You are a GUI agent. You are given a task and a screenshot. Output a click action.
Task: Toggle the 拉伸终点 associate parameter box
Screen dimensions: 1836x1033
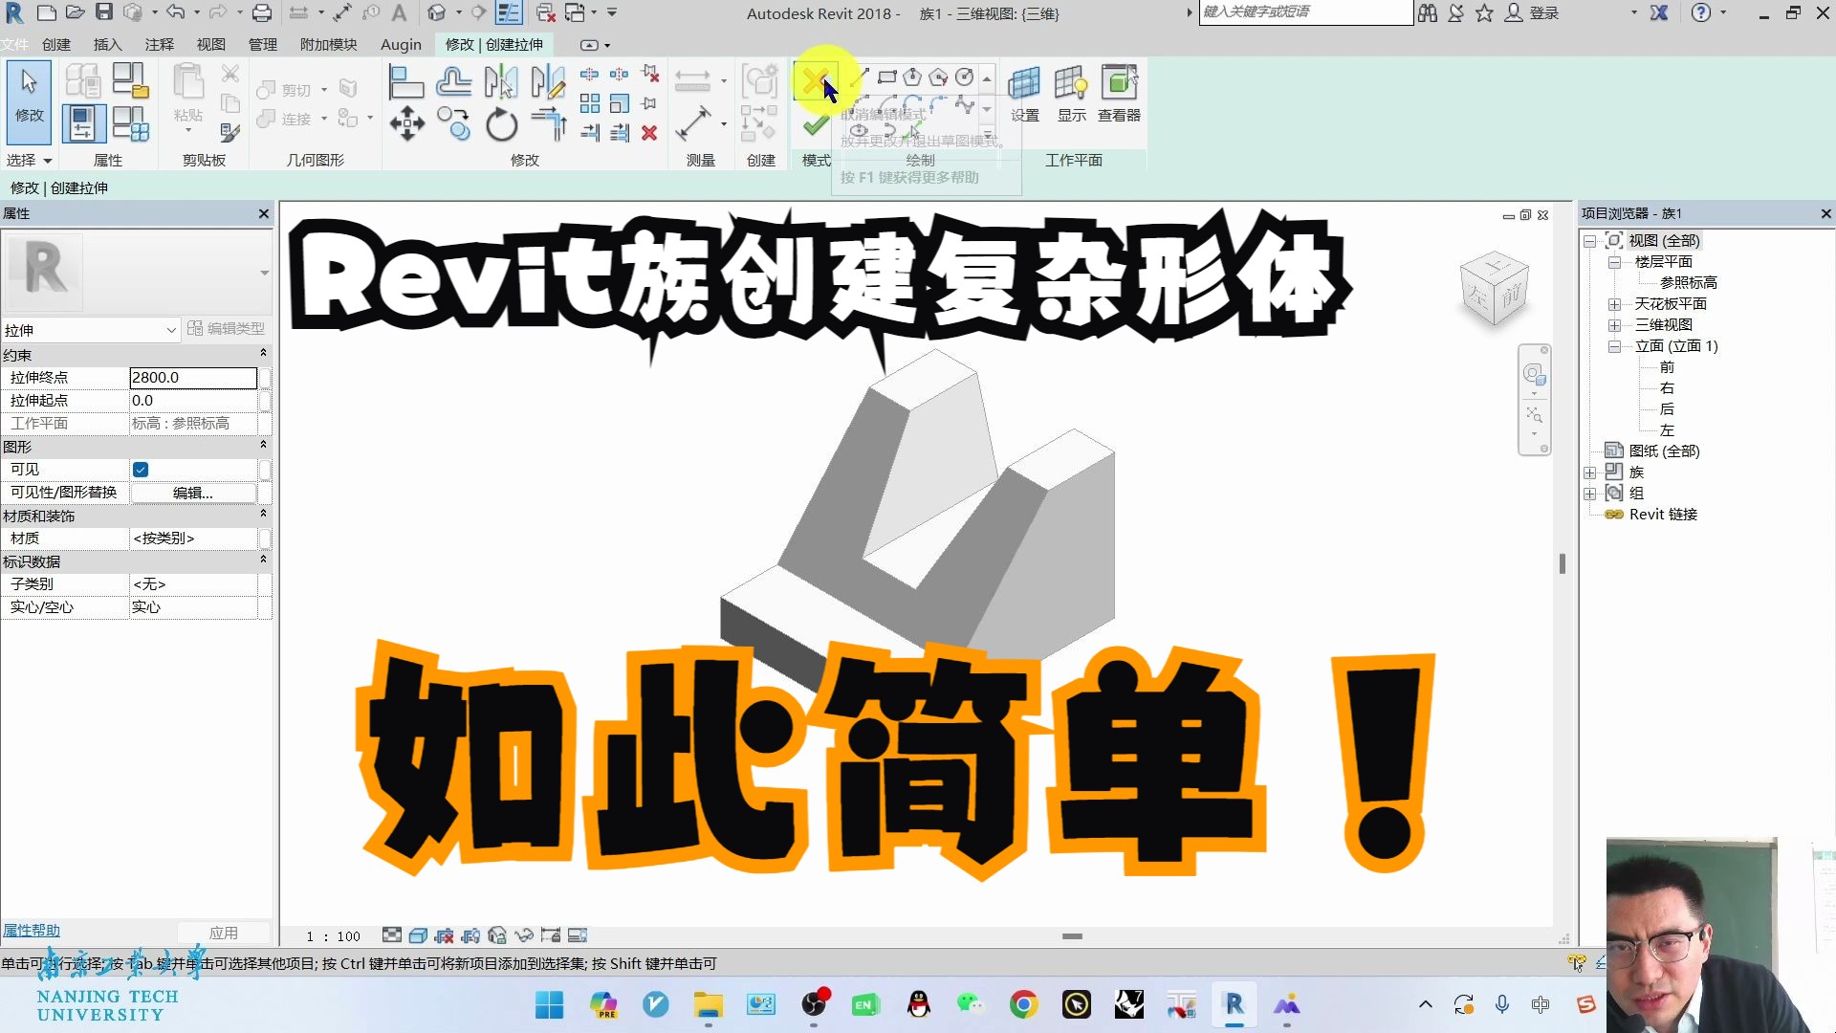click(x=265, y=378)
